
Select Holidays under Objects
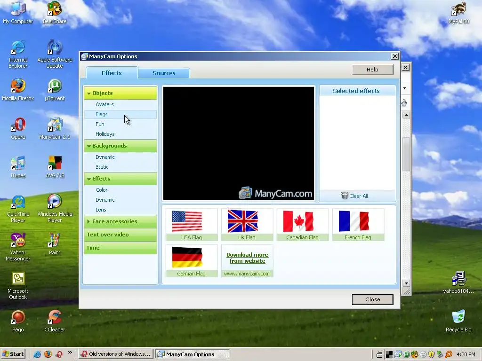pyautogui.click(x=120, y=134)
